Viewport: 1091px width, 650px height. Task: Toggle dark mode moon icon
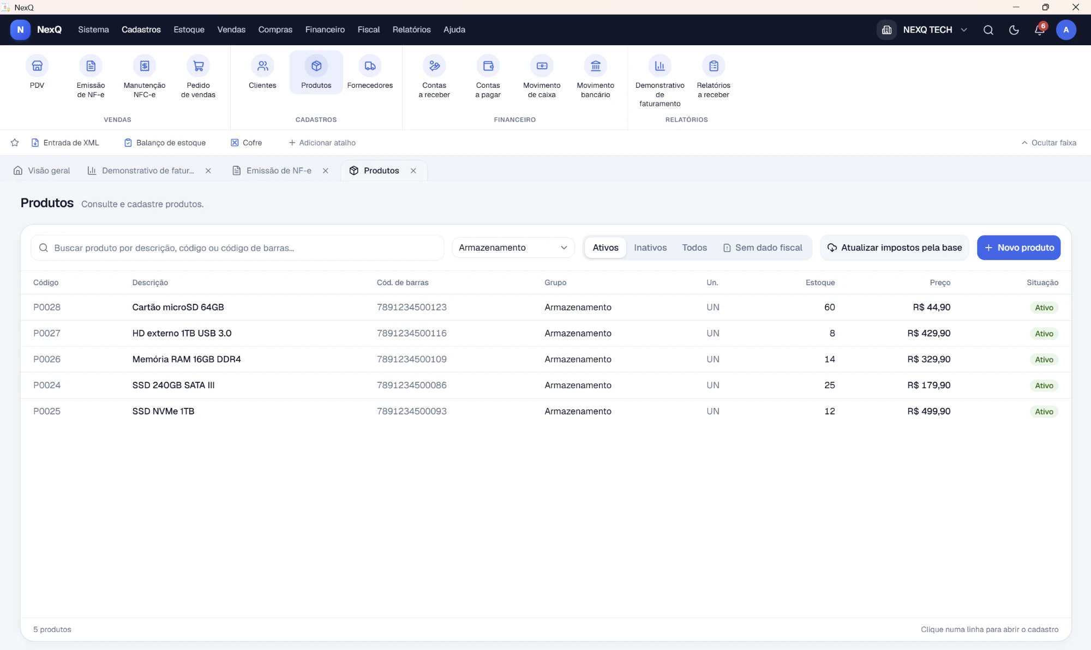(x=1014, y=30)
